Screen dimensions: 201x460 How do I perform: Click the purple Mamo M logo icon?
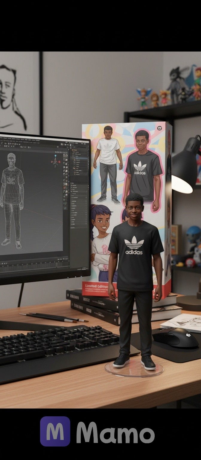pos(55,431)
